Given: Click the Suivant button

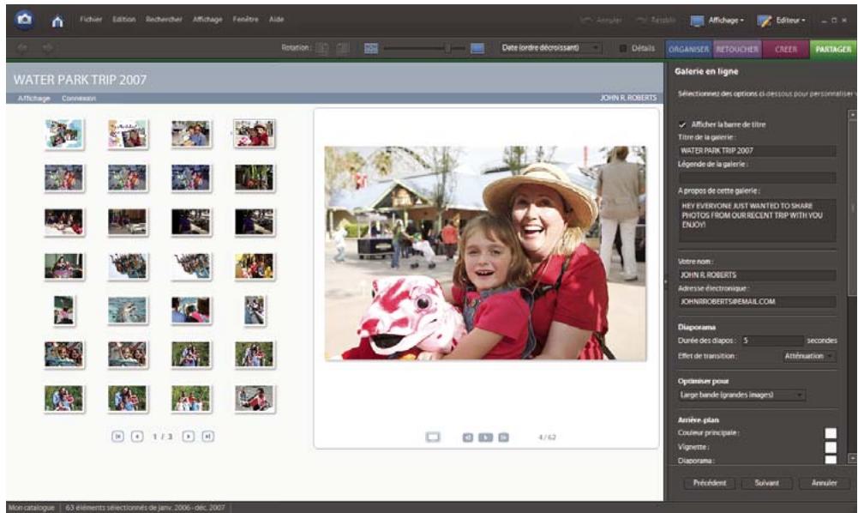Looking at the screenshot, I should 767,483.
